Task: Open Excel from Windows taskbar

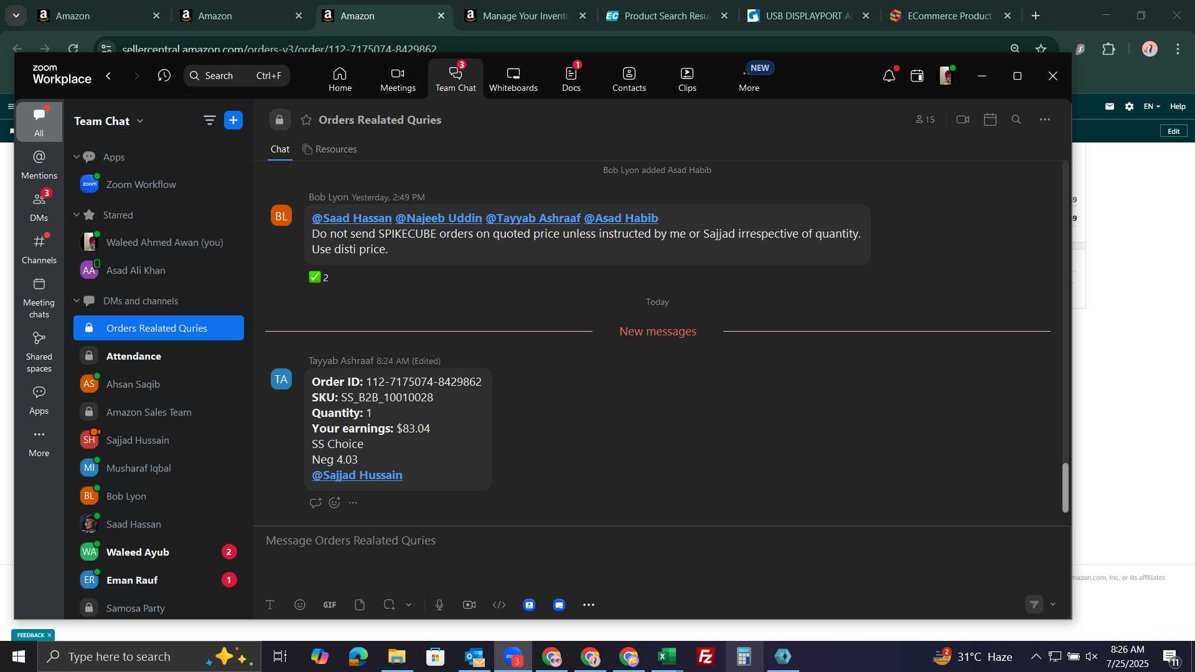Action: pos(667,656)
